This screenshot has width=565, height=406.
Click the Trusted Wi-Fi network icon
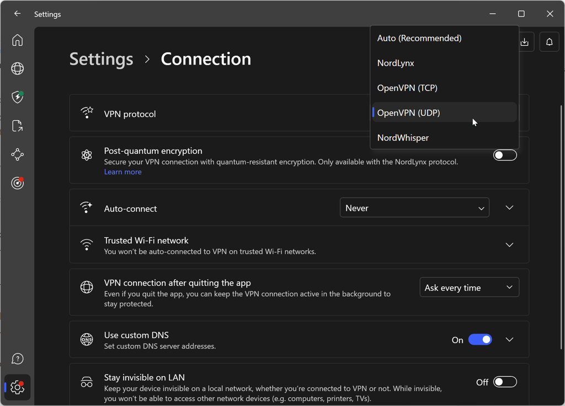pos(87,244)
